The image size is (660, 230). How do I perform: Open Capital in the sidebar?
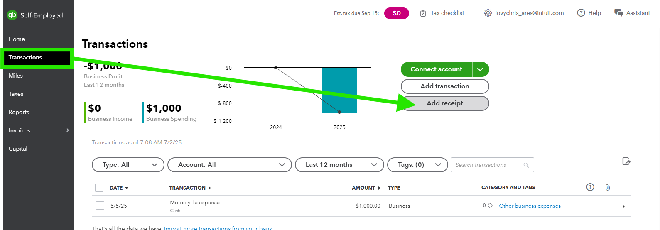[x=18, y=149]
